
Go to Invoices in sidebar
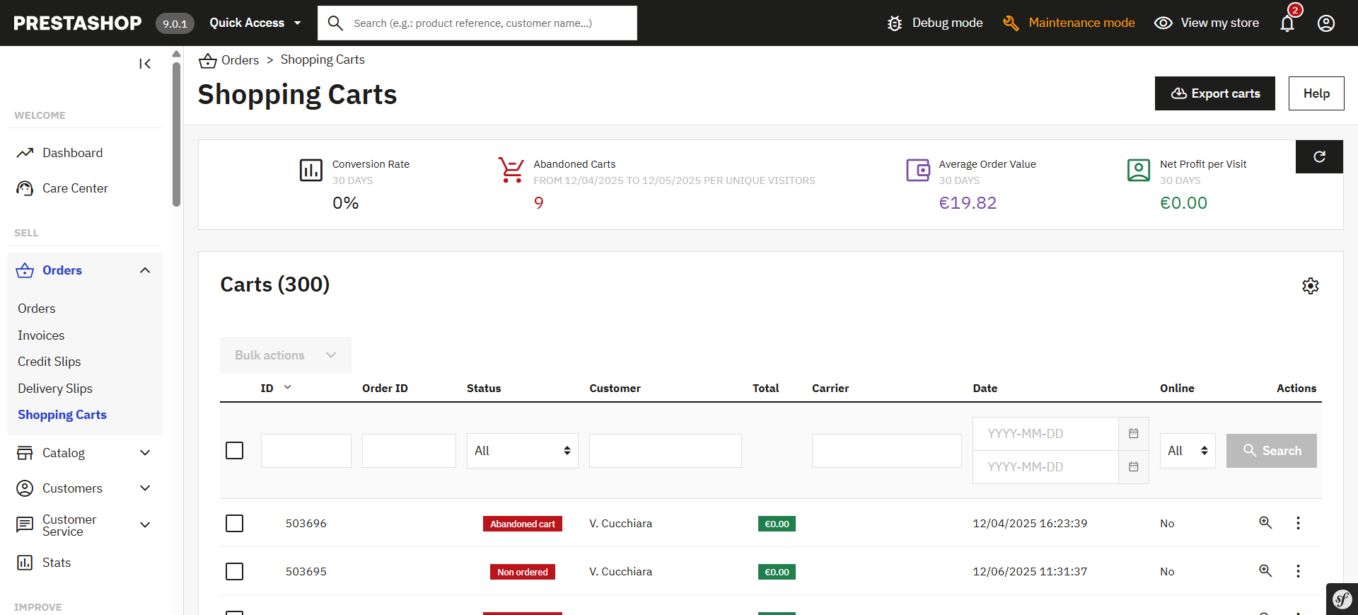tap(41, 335)
